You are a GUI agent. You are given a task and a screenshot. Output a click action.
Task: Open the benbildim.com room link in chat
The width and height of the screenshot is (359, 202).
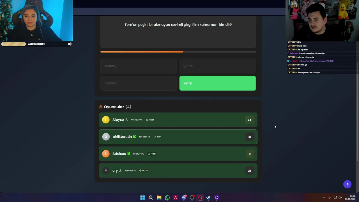pyautogui.click(x=317, y=61)
